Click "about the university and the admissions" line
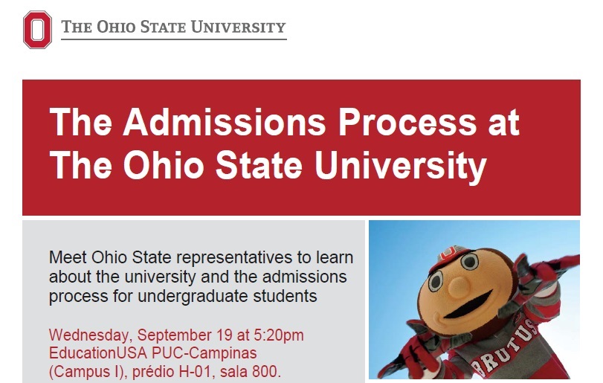 pyautogui.click(x=198, y=277)
